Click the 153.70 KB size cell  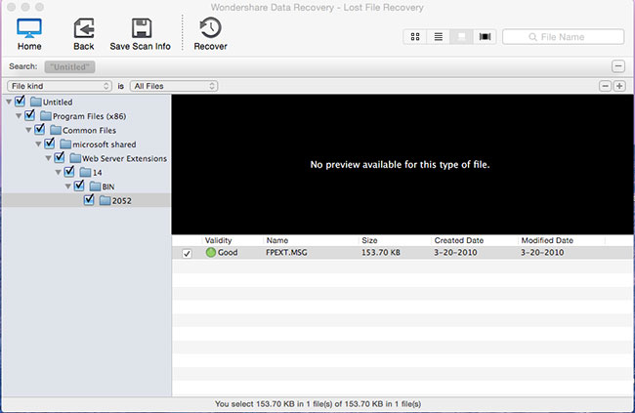pyautogui.click(x=381, y=253)
